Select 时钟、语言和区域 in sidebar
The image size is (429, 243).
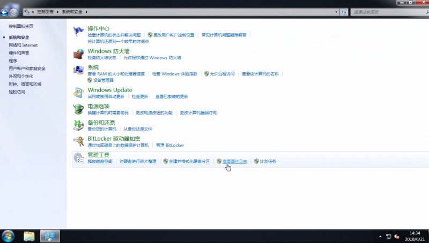[25, 84]
